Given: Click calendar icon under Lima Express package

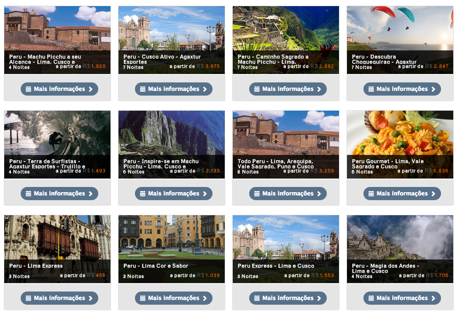Looking at the screenshot, I should [28, 298].
